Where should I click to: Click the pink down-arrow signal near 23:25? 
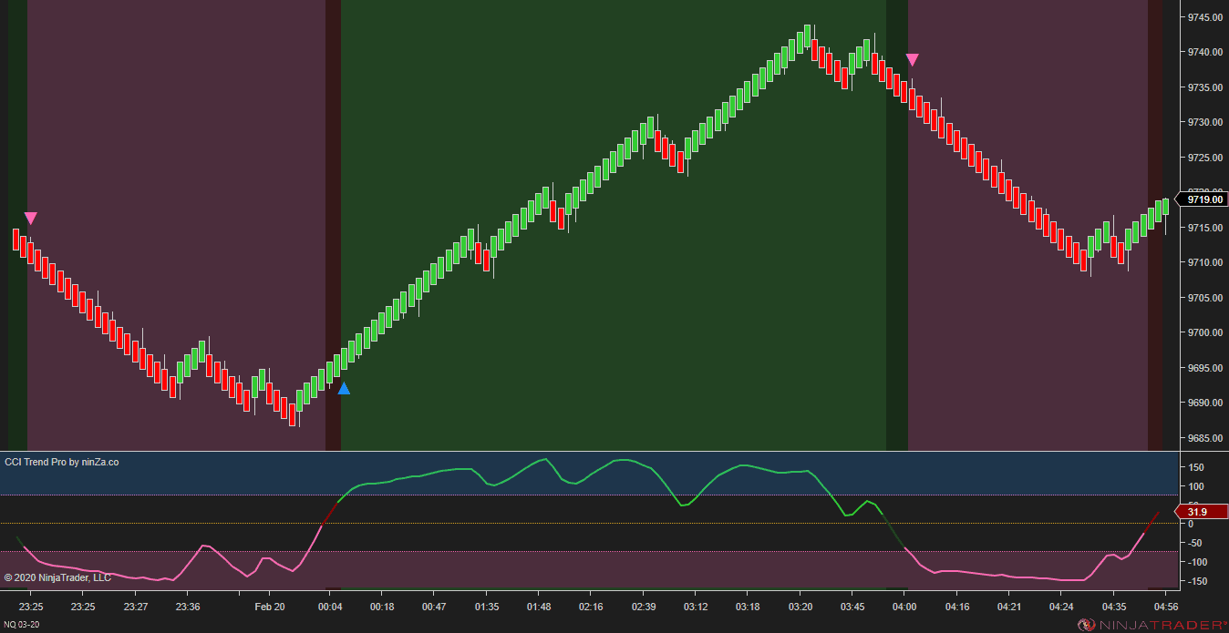pyautogui.click(x=31, y=219)
